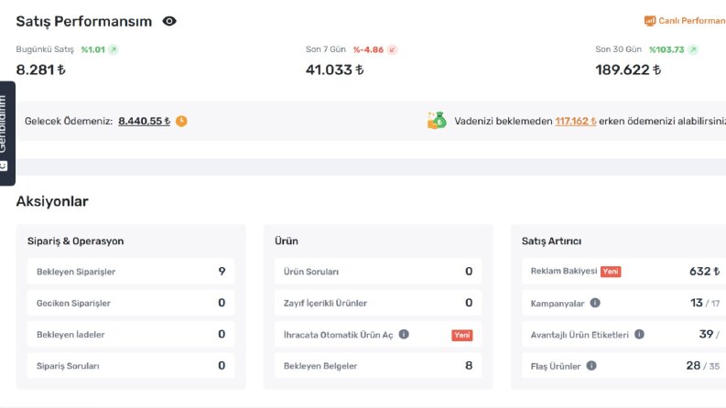726x408 pixels.
Task: Open the Geciken Siparişler row
Action: tap(131, 303)
